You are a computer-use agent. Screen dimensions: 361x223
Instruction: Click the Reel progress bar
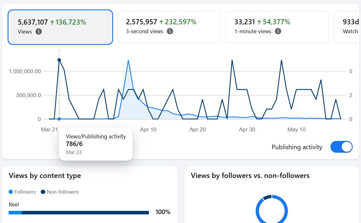pos(79,213)
